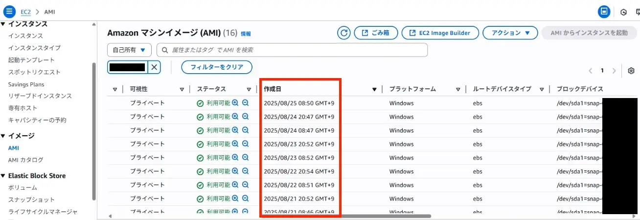This screenshot has height=220, width=640.
Task: Collapse the Elastic Block Store sidebar section
Action: click(3, 176)
